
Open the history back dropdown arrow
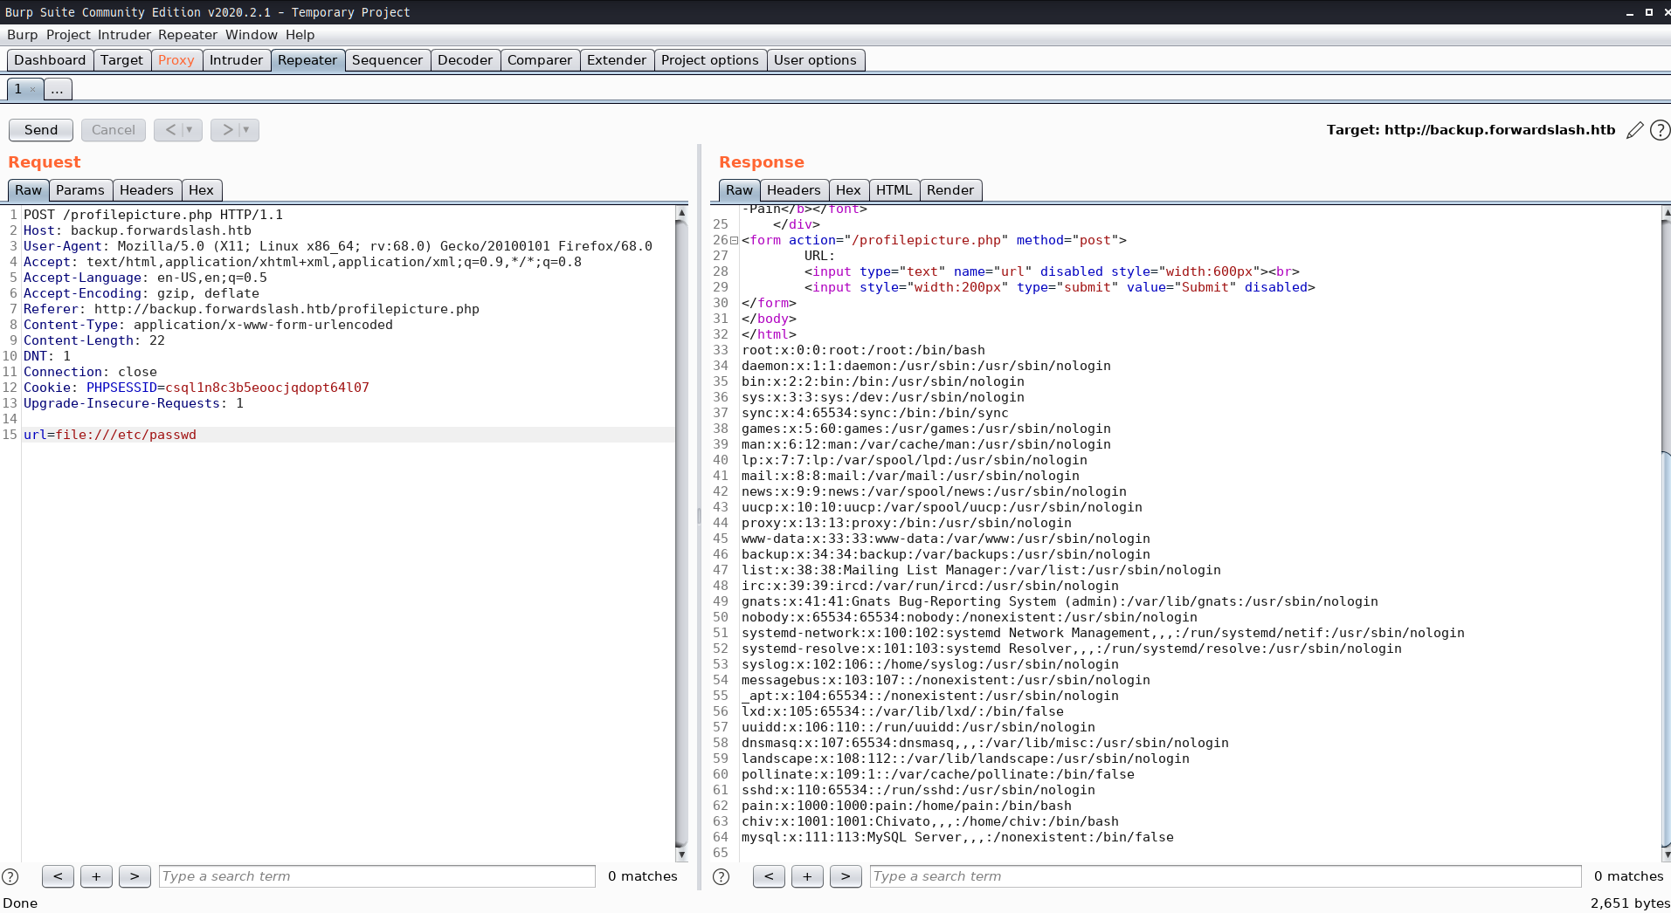(x=190, y=130)
